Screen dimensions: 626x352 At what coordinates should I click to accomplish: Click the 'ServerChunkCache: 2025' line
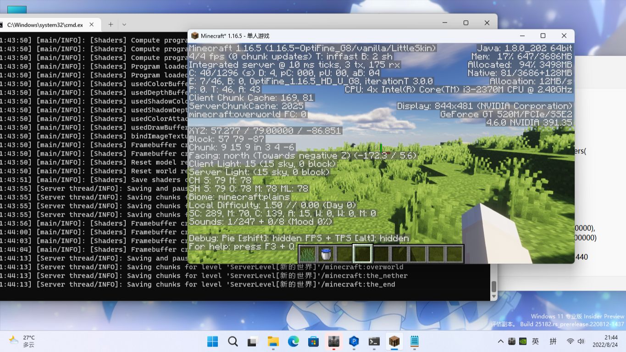(246, 106)
